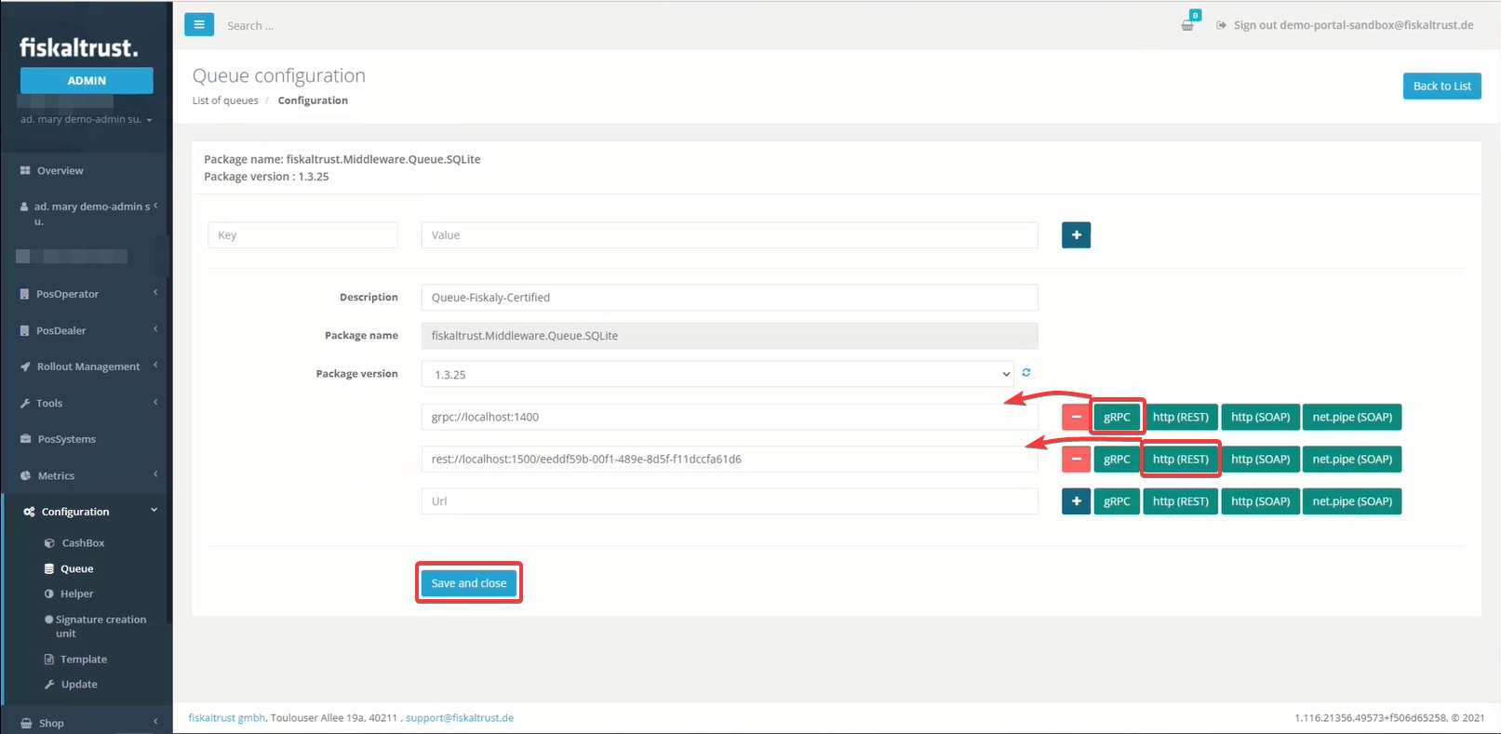Collapse the Configuration menu chevron

pos(154,510)
